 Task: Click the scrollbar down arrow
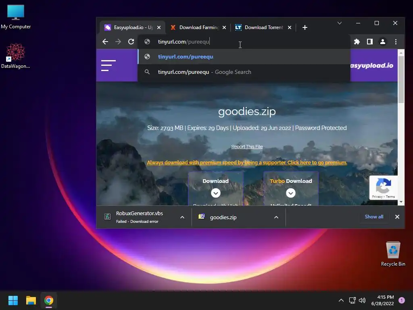[401, 202]
